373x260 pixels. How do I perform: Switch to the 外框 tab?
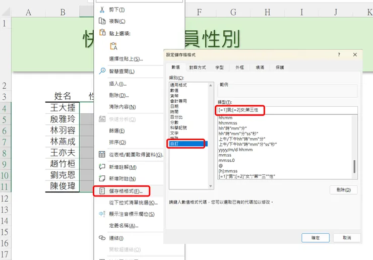239,68
